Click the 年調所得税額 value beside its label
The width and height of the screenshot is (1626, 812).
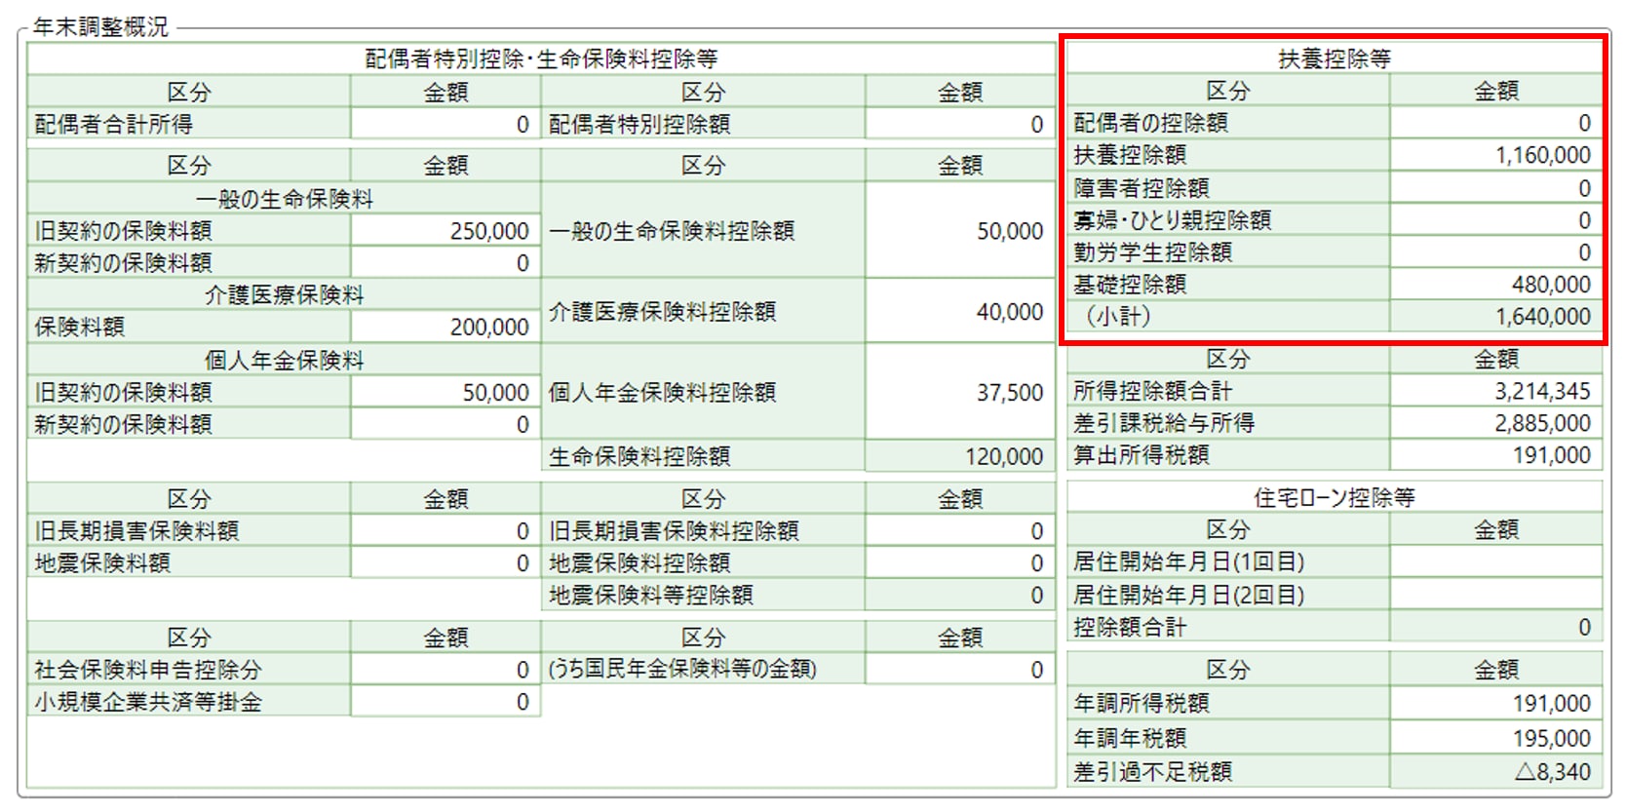tap(1495, 703)
